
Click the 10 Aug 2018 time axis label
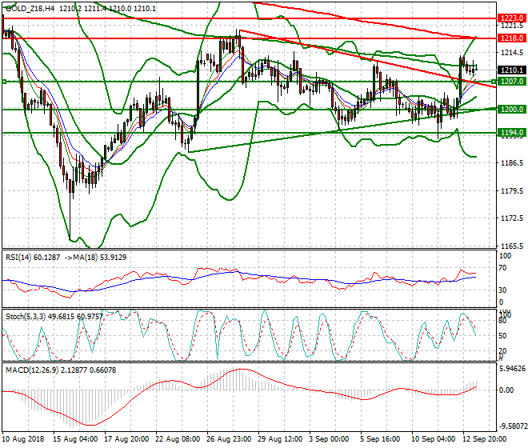(x=23, y=439)
